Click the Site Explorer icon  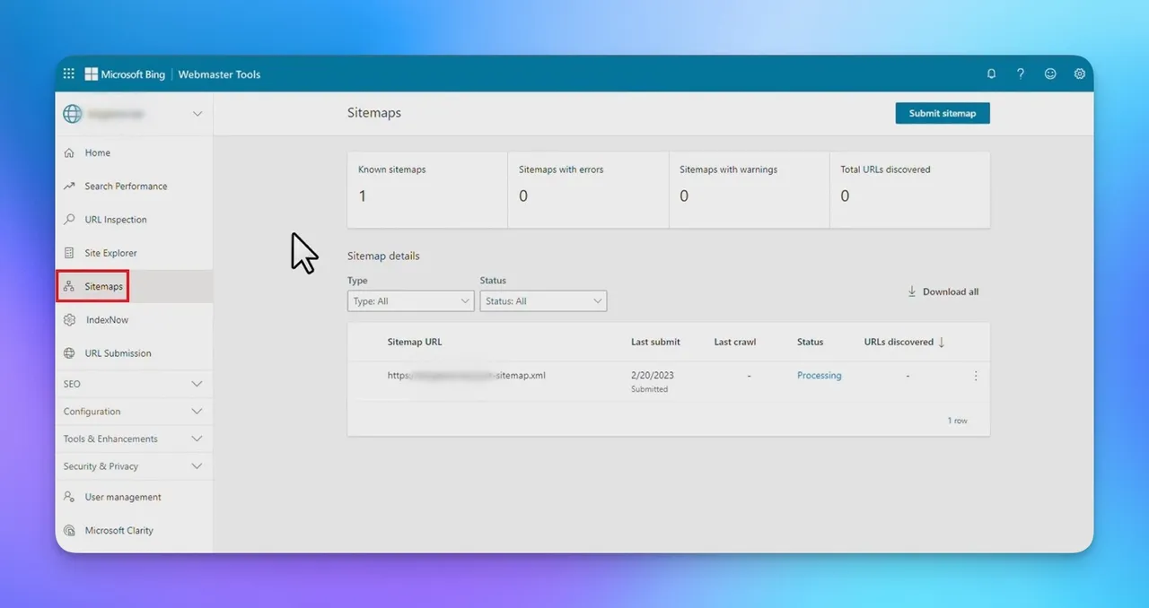click(69, 253)
